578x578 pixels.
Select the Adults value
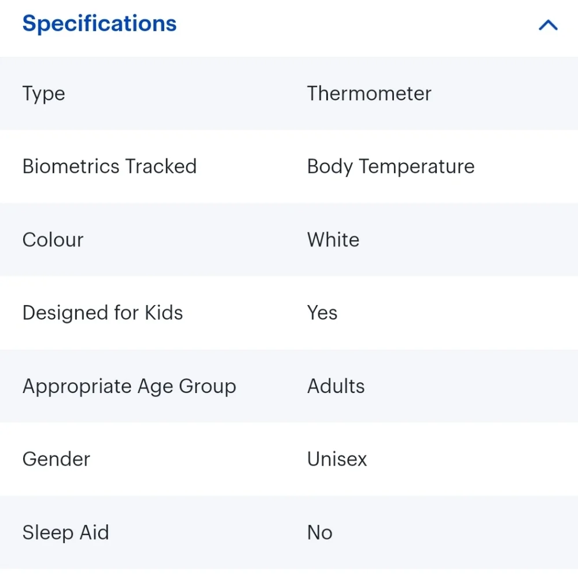(x=336, y=386)
